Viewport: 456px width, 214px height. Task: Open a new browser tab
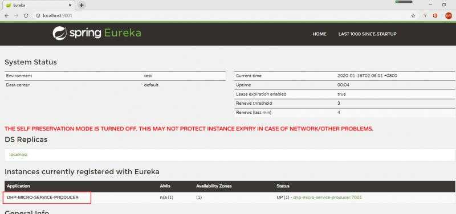coord(82,5)
